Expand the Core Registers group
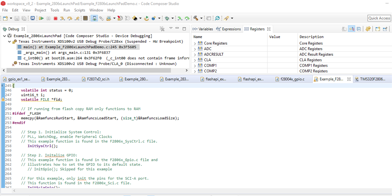The height and width of the screenshot is (196, 392). click(195, 43)
